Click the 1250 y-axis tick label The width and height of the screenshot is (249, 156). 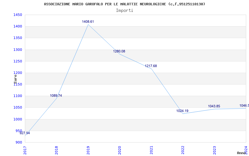[18, 61]
